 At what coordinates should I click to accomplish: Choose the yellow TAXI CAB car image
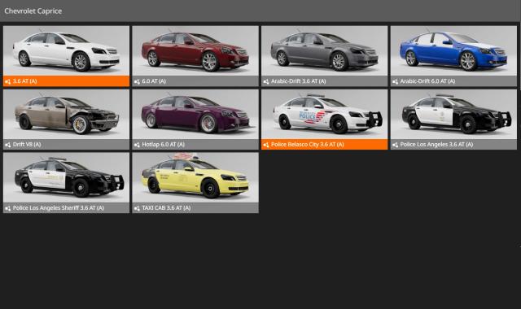coord(195,177)
